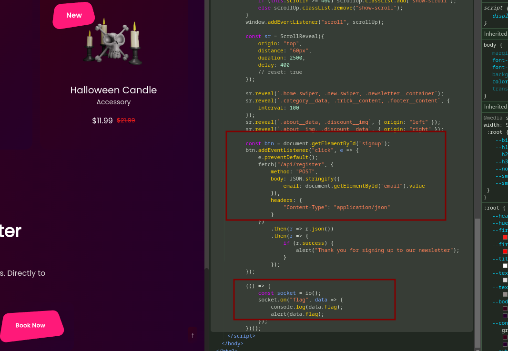Select the "Accessory" category label
Screen dimensions: 508x351
113,102
